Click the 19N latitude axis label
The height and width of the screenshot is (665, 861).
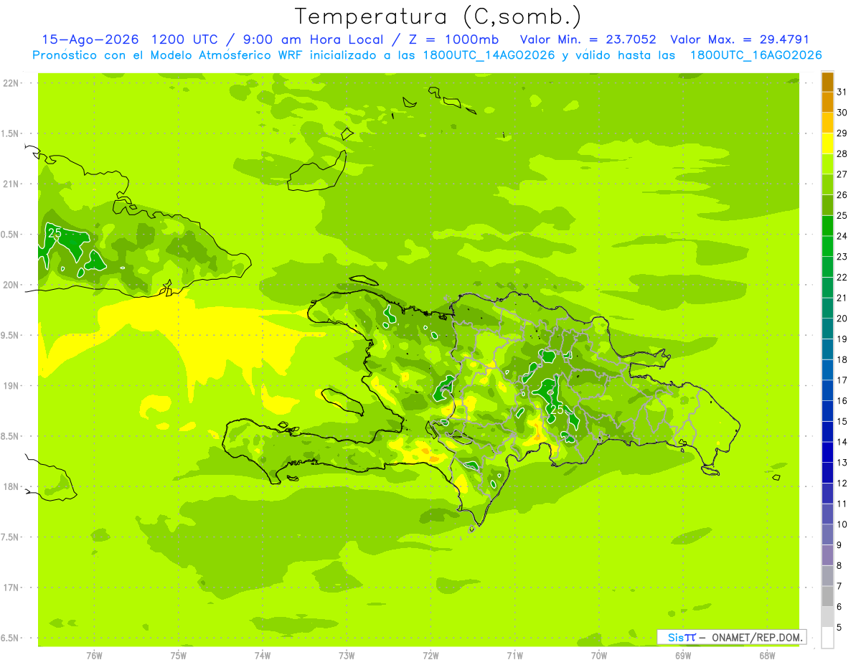(x=10, y=386)
